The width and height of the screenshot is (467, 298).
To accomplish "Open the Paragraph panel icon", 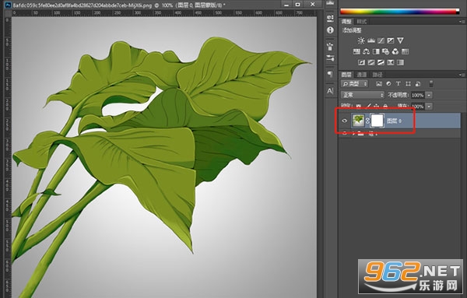I will [x=330, y=74].
